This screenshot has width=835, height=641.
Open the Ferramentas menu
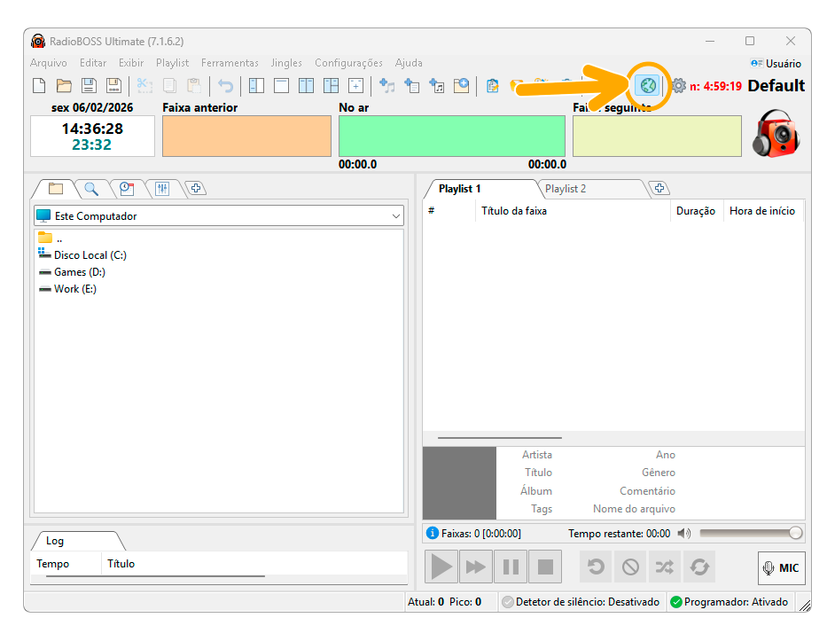[230, 63]
